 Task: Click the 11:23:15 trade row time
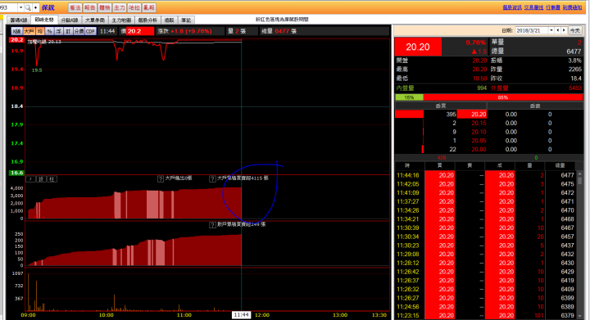point(407,315)
